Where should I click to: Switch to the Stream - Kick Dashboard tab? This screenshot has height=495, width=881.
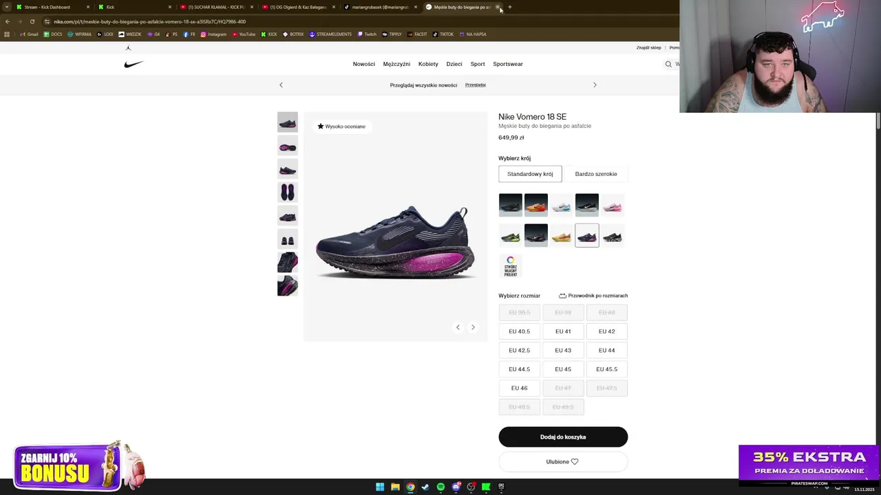[x=52, y=7]
